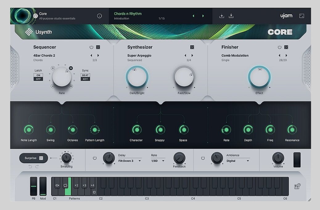320x210 pixels.
Task: Open the 1/8D rate dropdown
Action: tap(158, 161)
